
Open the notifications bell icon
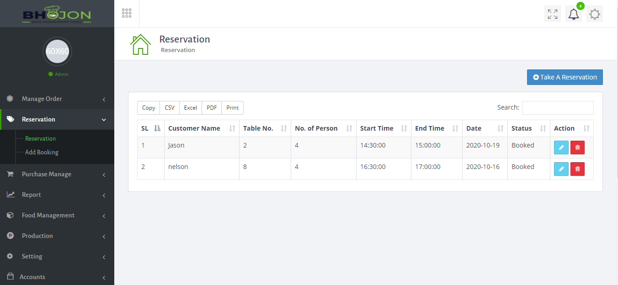tap(573, 14)
